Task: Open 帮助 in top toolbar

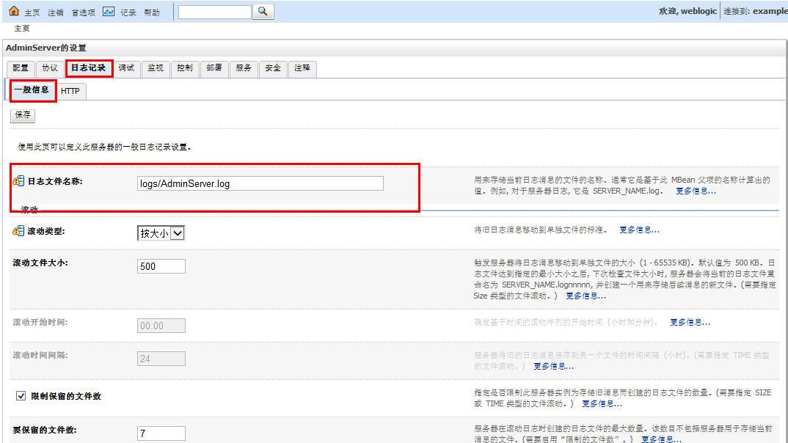Action: coord(152,12)
